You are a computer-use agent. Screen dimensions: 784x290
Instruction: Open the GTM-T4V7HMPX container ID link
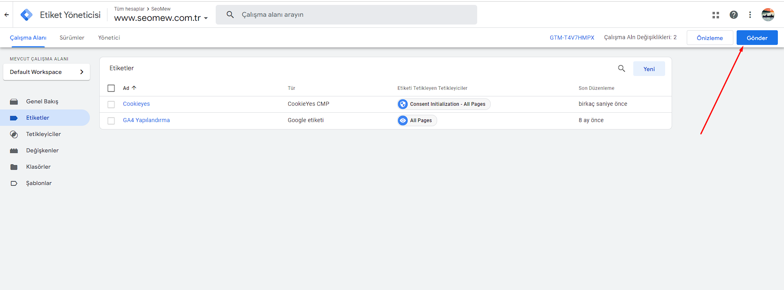(572, 38)
